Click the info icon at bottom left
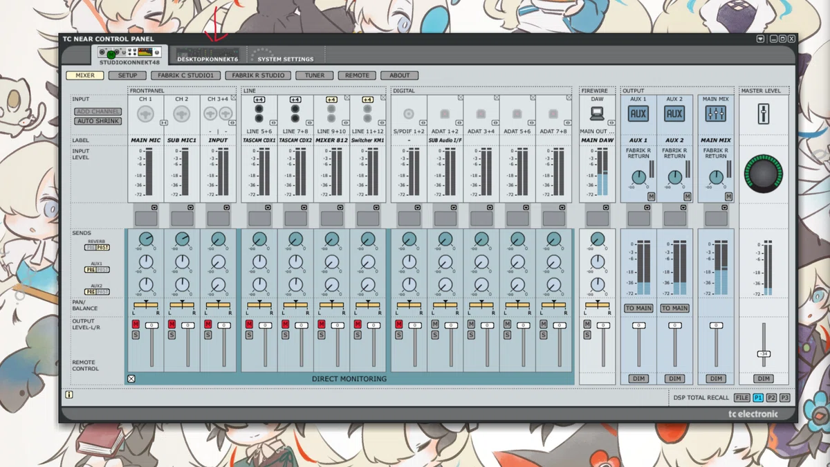 coord(69,396)
